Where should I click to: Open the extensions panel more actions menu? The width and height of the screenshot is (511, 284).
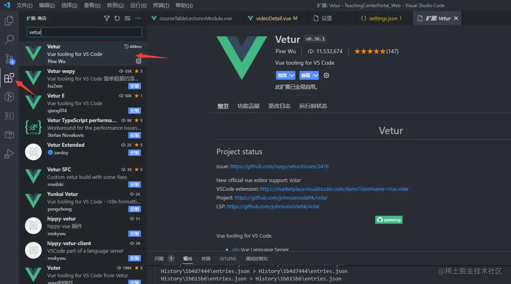coord(138,18)
